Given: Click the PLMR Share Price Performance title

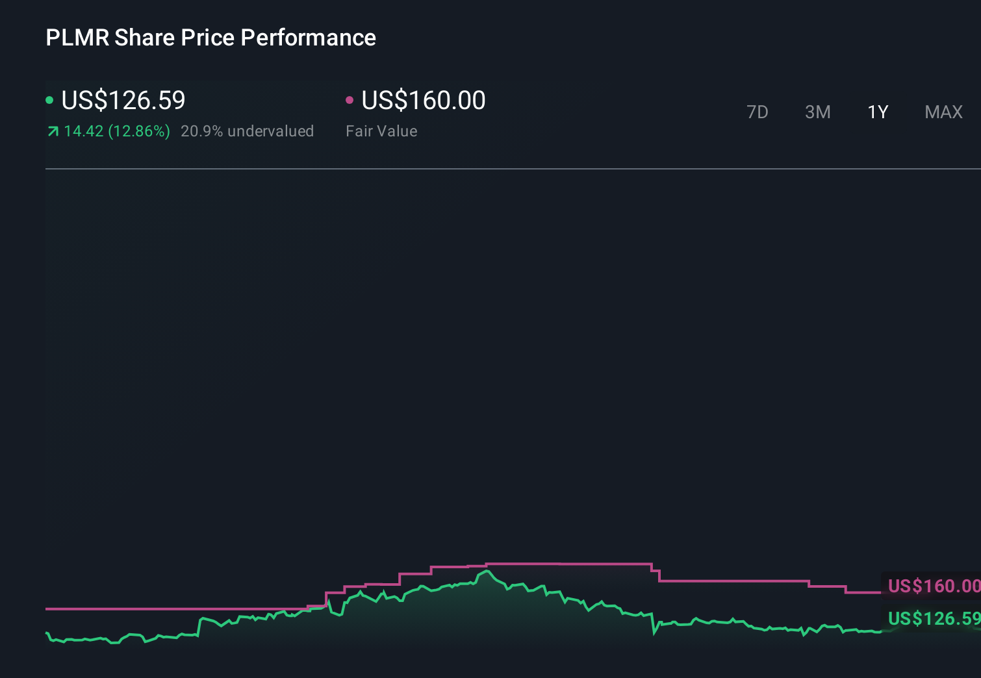Looking at the screenshot, I should click(210, 38).
